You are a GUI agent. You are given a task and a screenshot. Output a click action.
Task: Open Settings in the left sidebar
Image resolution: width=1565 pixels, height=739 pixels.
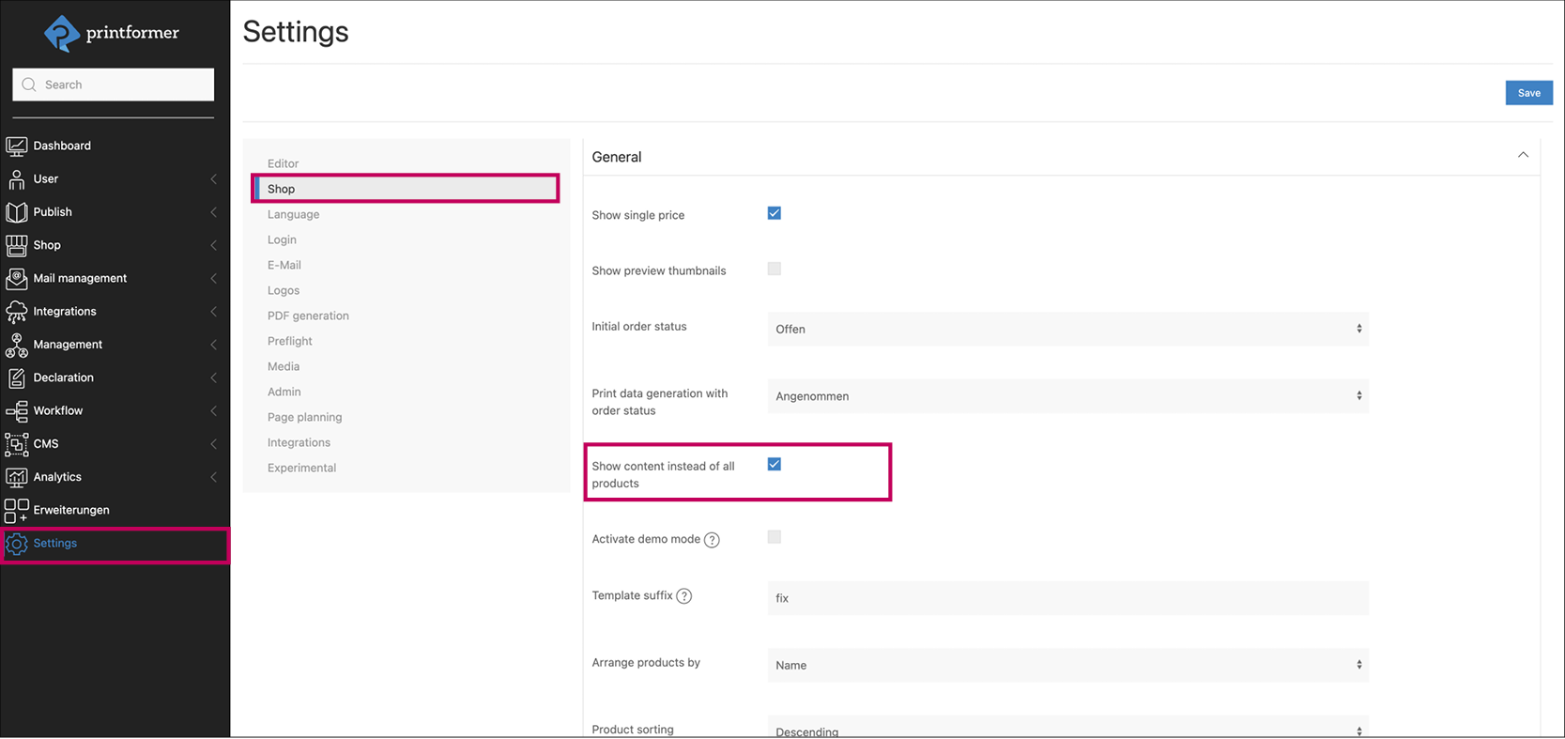click(55, 544)
